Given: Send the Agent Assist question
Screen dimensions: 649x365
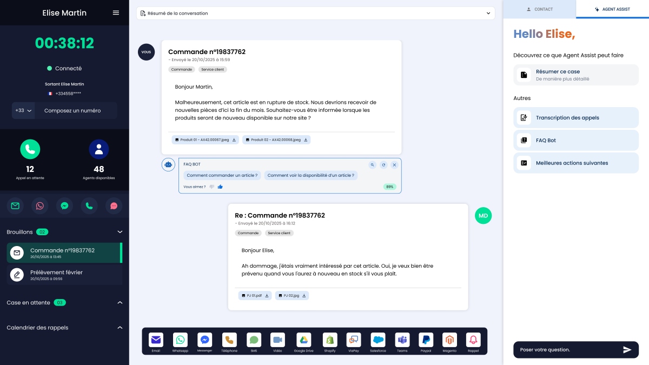Looking at the screenshot, I should pos(627,350).
